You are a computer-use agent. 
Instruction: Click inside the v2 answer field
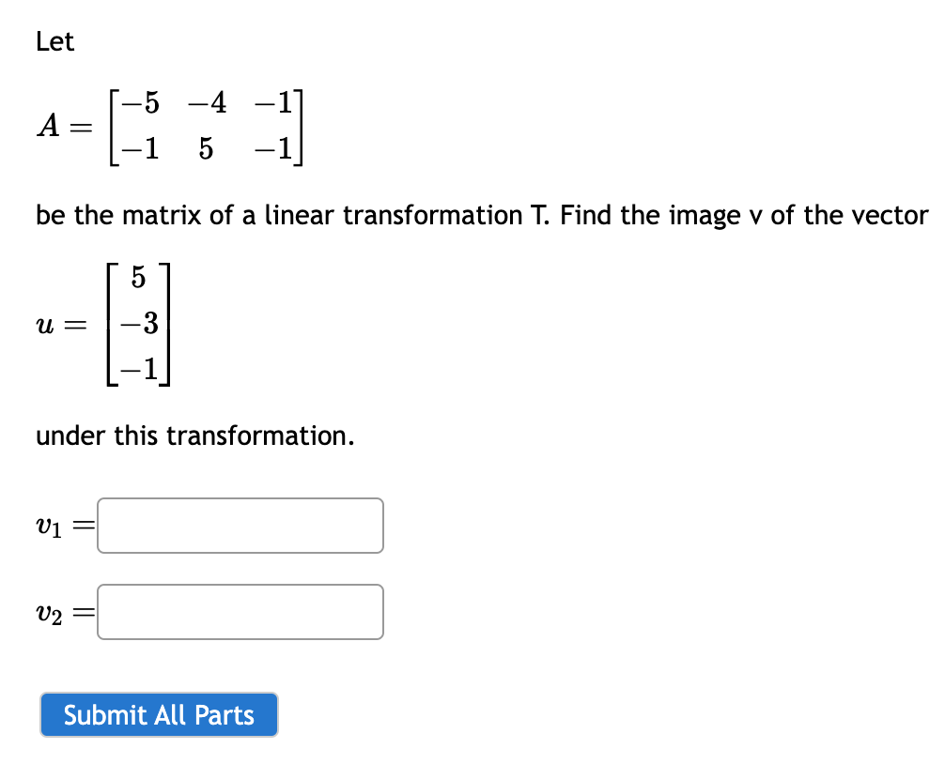pyautogui.click(x=240, y=612)
